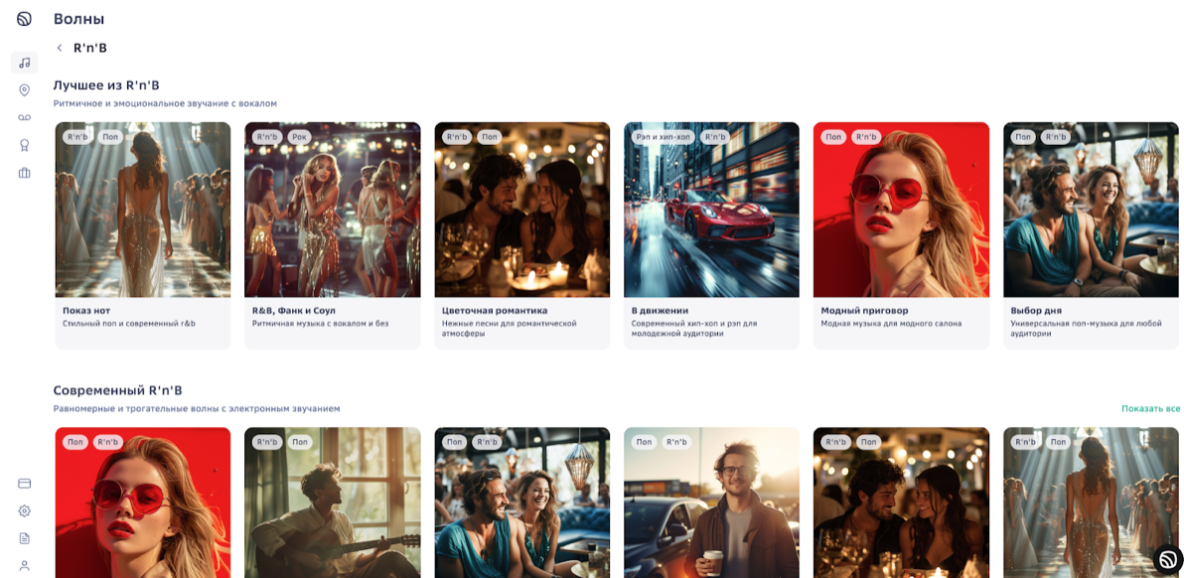
Task: Click the suitcase sidebar icon
Action: point(24,173)
